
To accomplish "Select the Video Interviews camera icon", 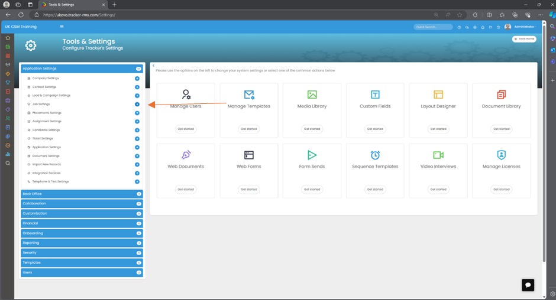I will pyautogui.click(x=438, y=155).
